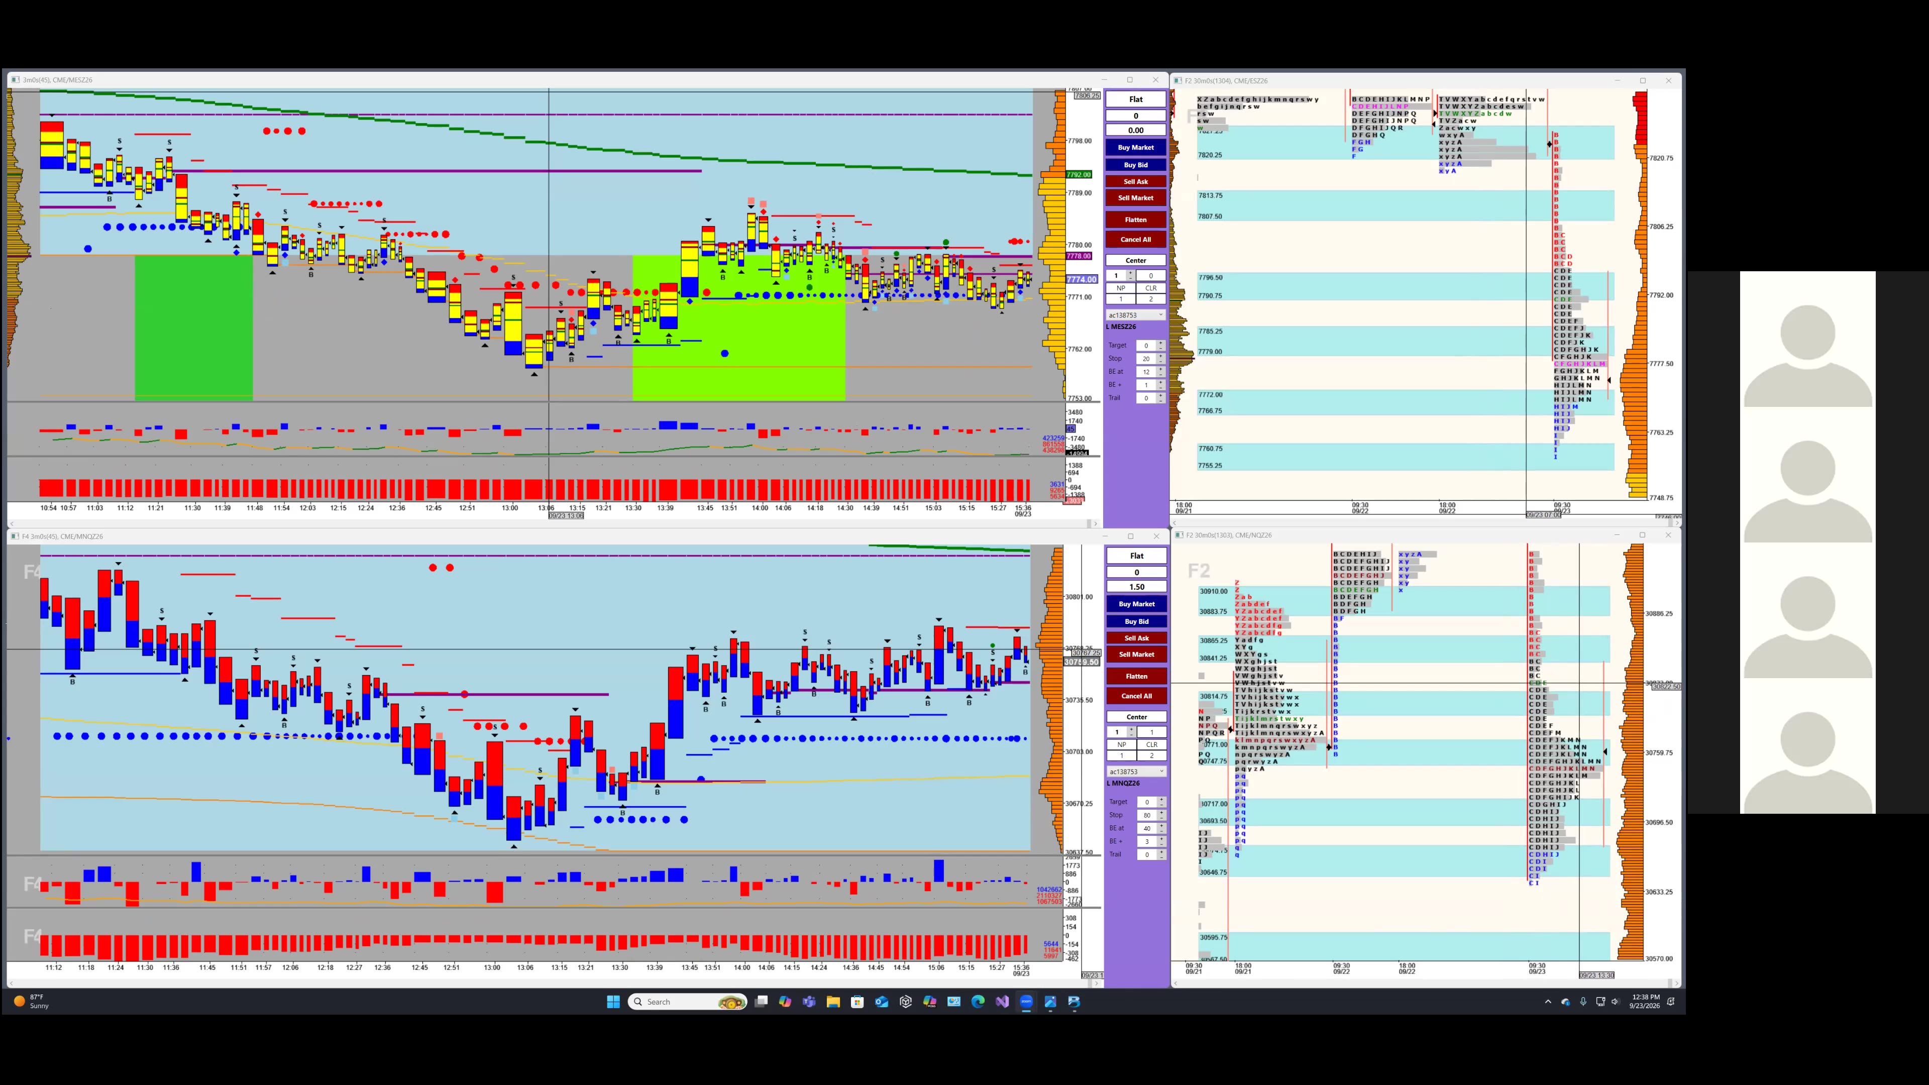Select preset 2 below CLR in MESZ26 panel

[1151, 299]
